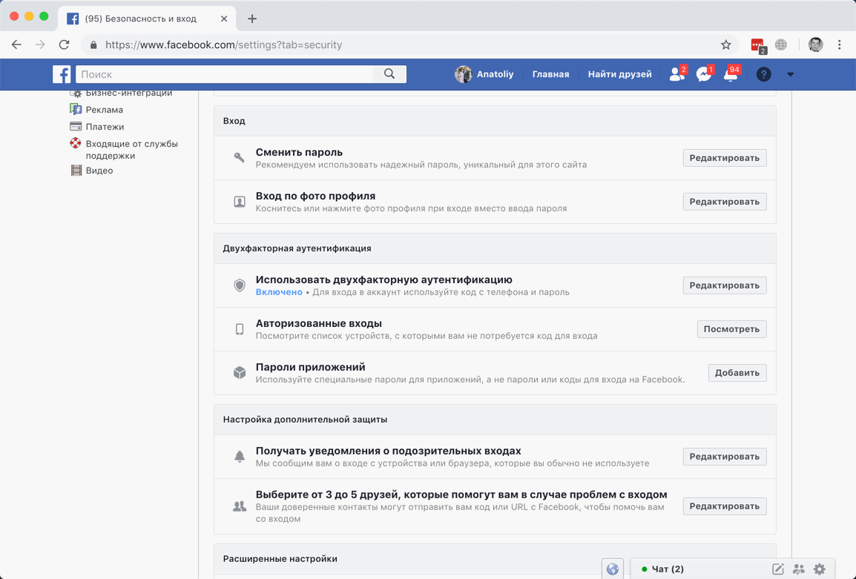
Task: Open Платежи in settings sidebar
Action: tap(105, 127)
